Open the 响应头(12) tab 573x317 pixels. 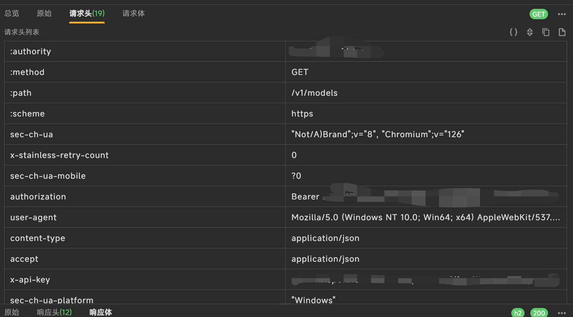pos(54,312)
